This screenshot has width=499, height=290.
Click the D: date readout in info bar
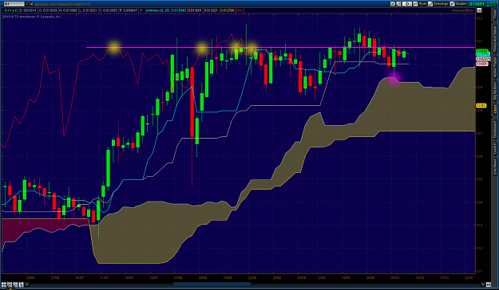pyautogui.click(x=29, y=10)
